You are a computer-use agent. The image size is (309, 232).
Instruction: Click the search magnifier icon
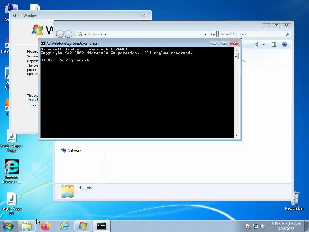(288, 34)
